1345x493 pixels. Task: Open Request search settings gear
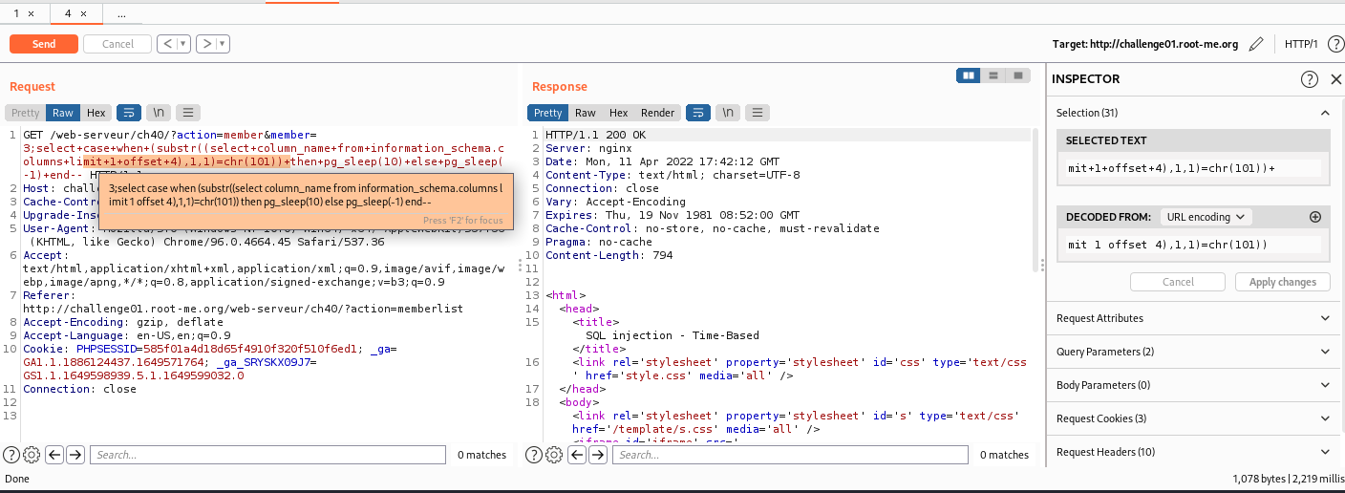point(32,455)
